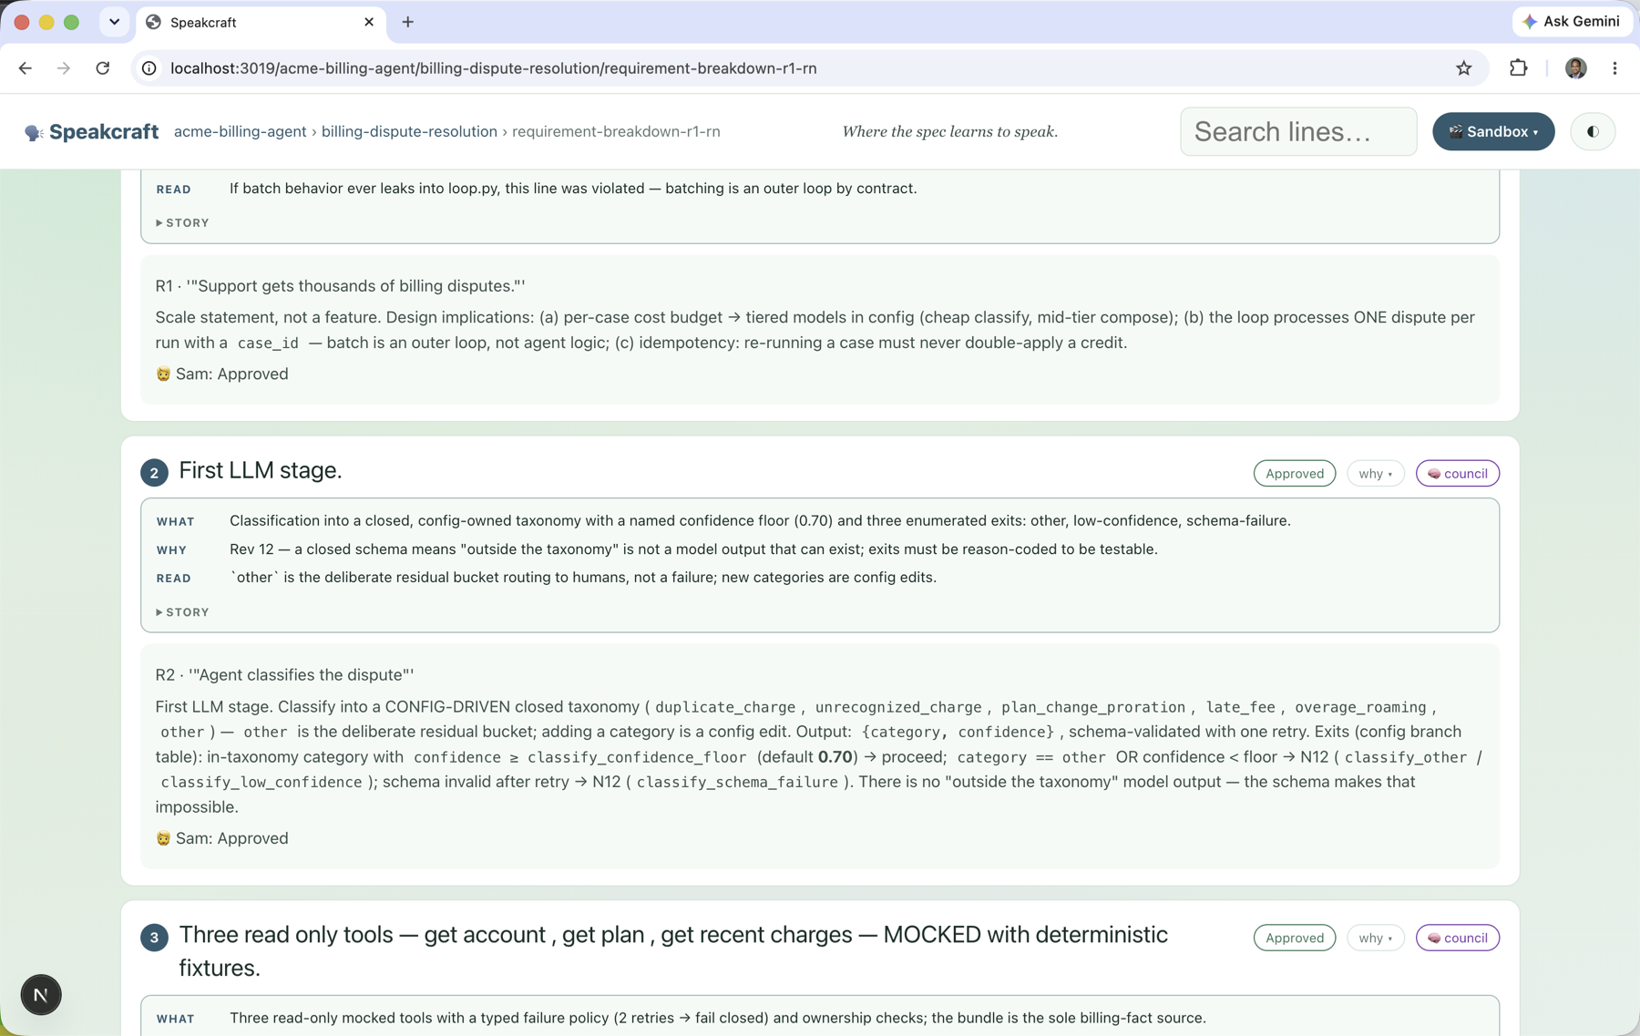Click the Three read only tools heading

pos(673,951)
